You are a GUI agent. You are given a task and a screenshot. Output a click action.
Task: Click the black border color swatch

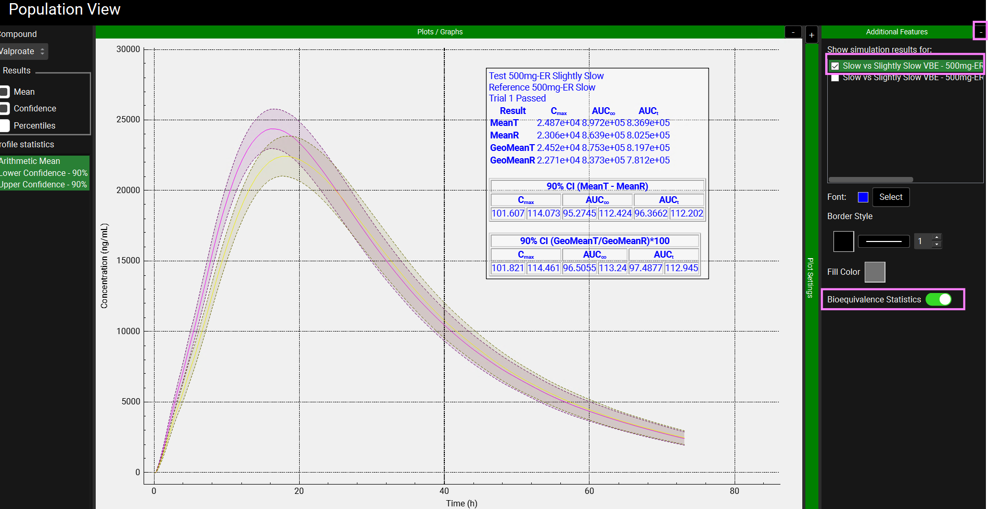coord(843,241)
